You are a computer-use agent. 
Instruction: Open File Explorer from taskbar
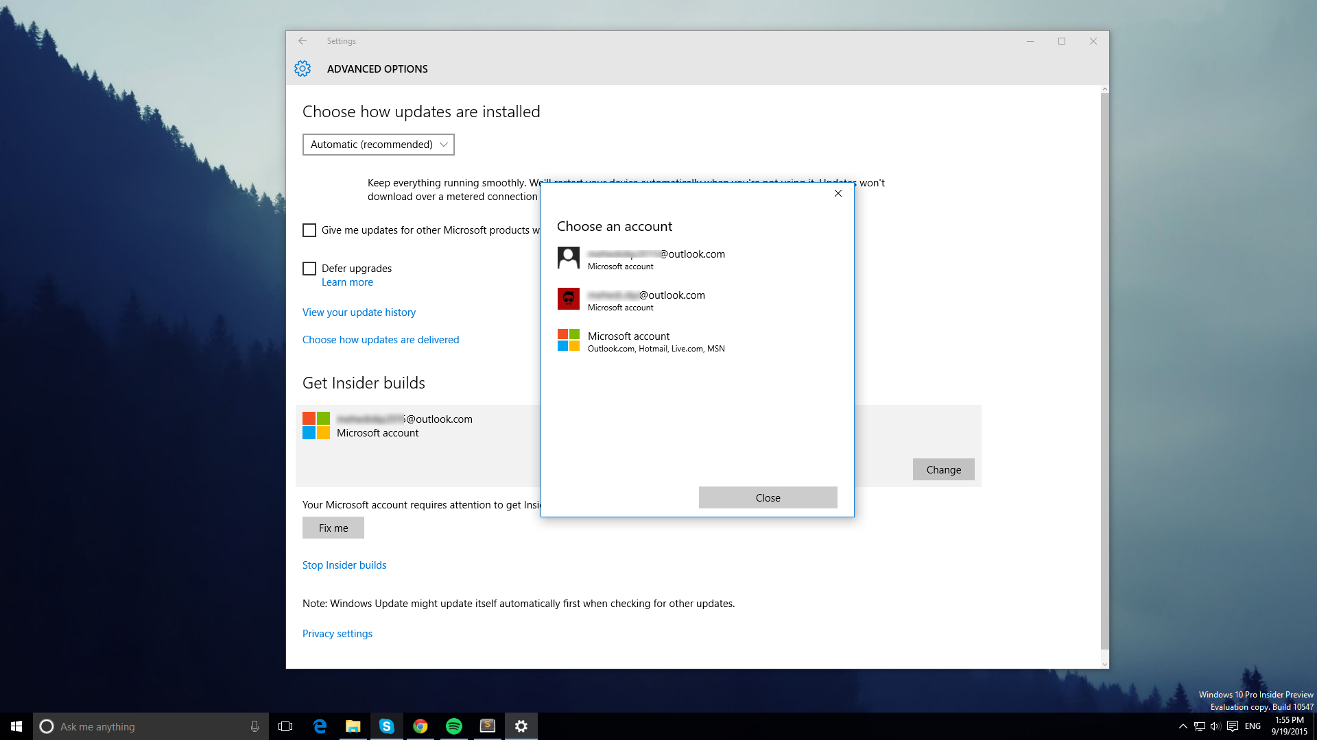pyautogui.click(x=353, y=726)
